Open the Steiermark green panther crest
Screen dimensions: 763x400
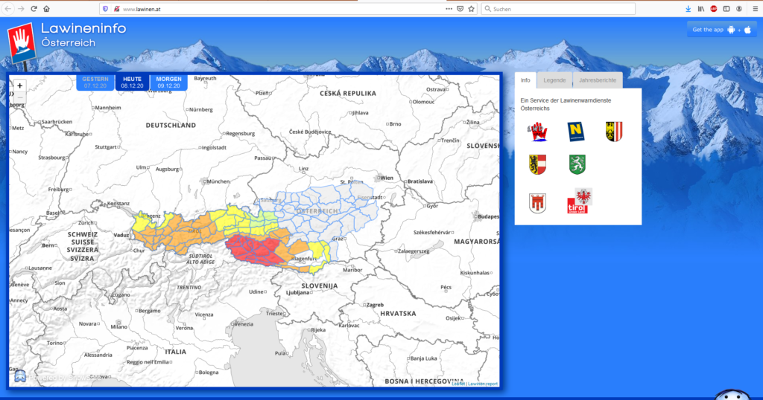(577, 164)
